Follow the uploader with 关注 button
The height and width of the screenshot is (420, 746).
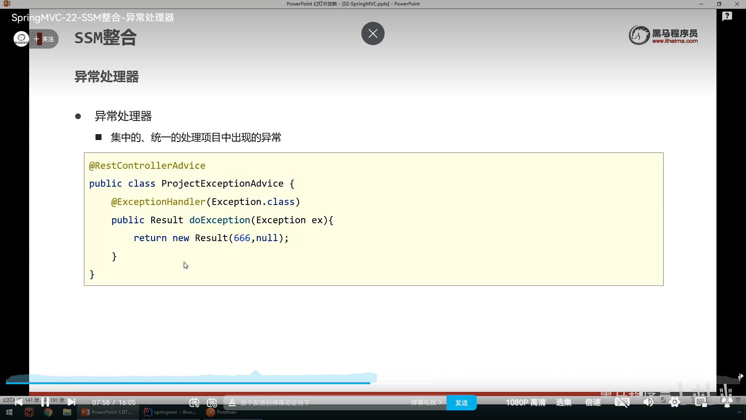pos(44,39)
